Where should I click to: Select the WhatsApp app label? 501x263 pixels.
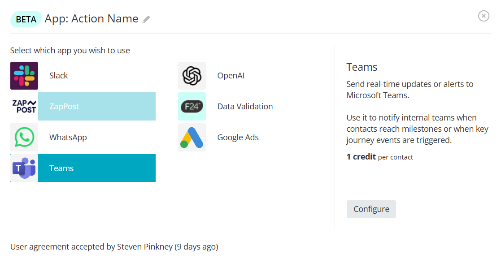point(68,137)
